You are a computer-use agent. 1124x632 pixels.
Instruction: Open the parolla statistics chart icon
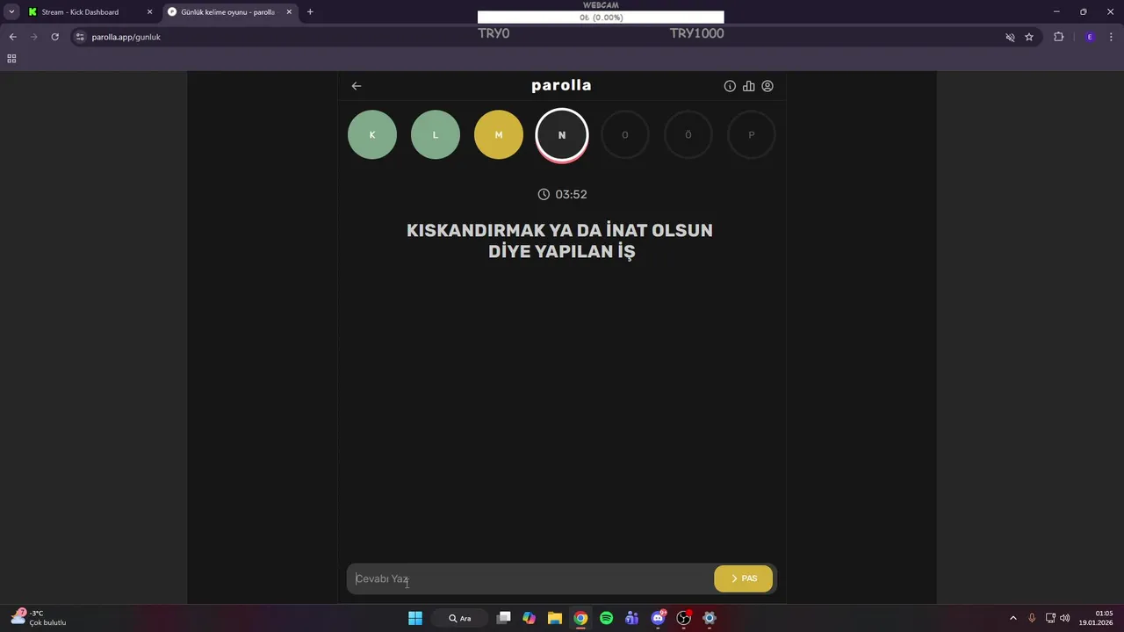pyautogui.click(x=749, y=86)
